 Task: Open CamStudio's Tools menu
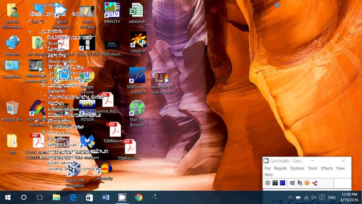tap(312, 168)
